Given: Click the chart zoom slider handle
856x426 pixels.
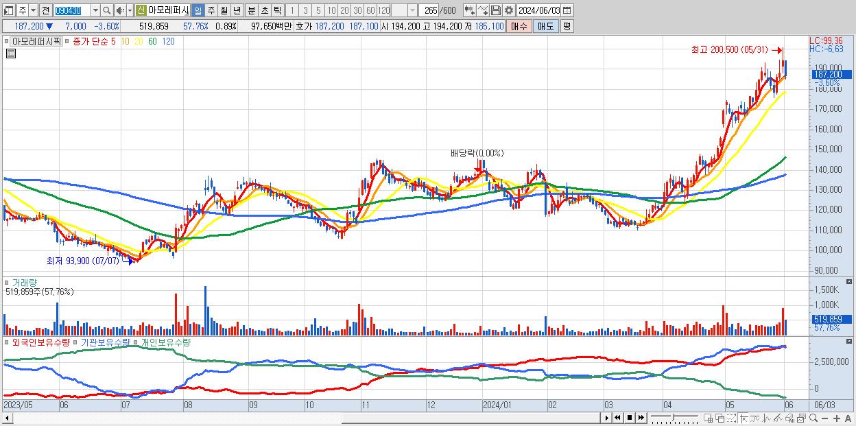Looking at the screenshot, I should [x=673, y=417].
